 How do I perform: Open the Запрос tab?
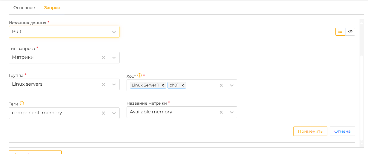(52, 8)
